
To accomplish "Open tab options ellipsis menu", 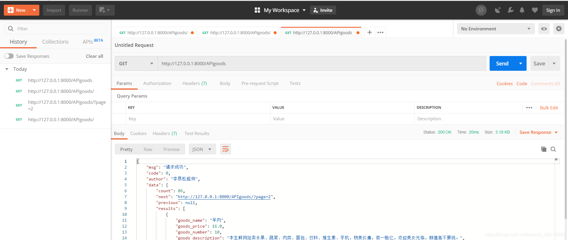I will coord(380,32).
